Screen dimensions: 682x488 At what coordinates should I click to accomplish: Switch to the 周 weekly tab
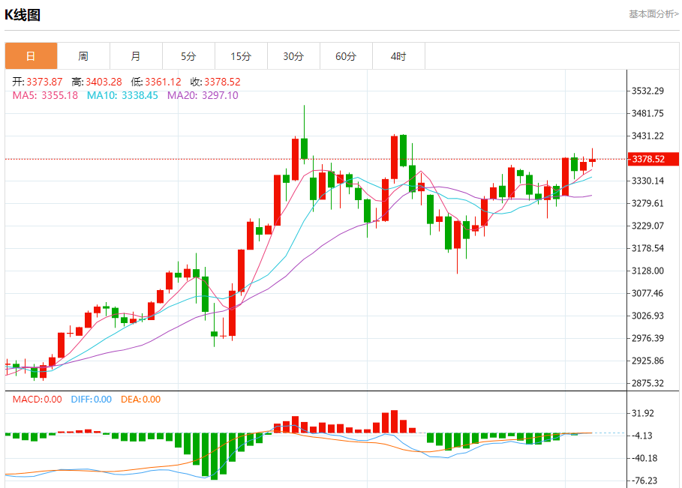[x=83, y=56]
